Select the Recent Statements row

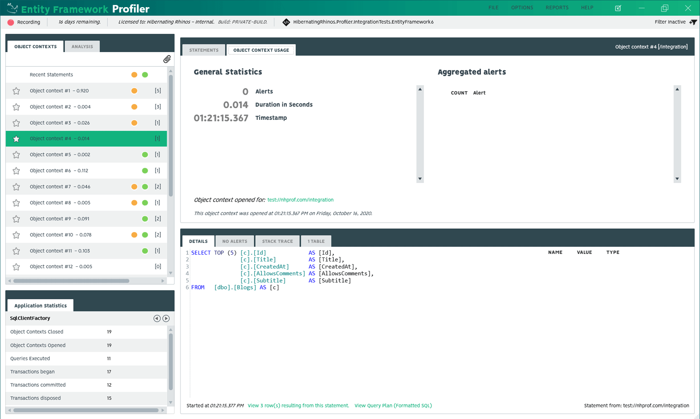86,75
